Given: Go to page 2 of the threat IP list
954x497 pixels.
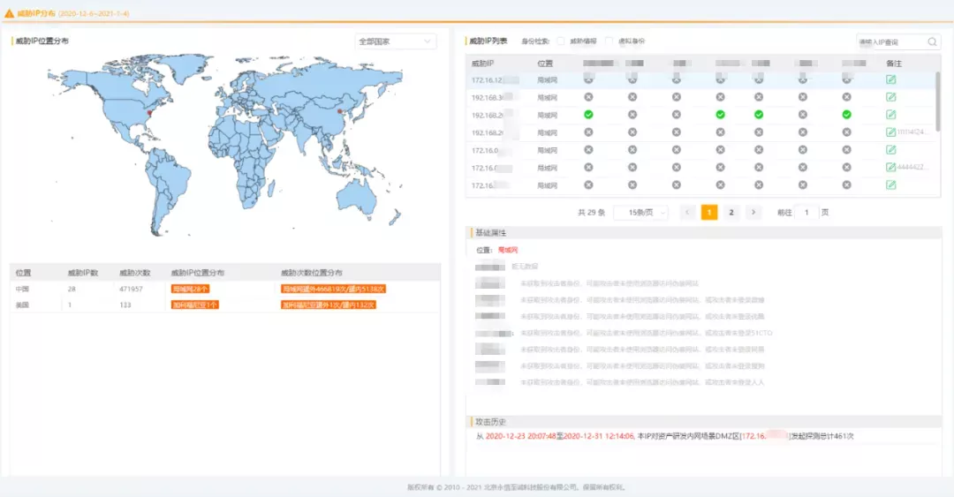Looking at the screenshot, I should coord(731,212).
